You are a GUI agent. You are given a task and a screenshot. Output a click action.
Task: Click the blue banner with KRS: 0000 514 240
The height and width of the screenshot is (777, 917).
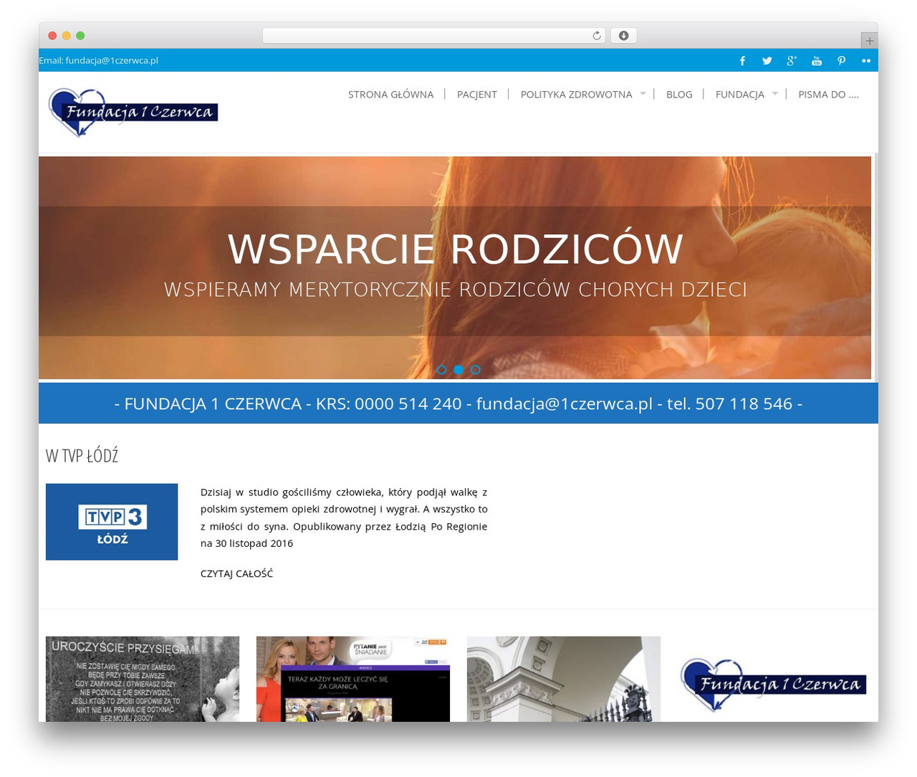458,404
